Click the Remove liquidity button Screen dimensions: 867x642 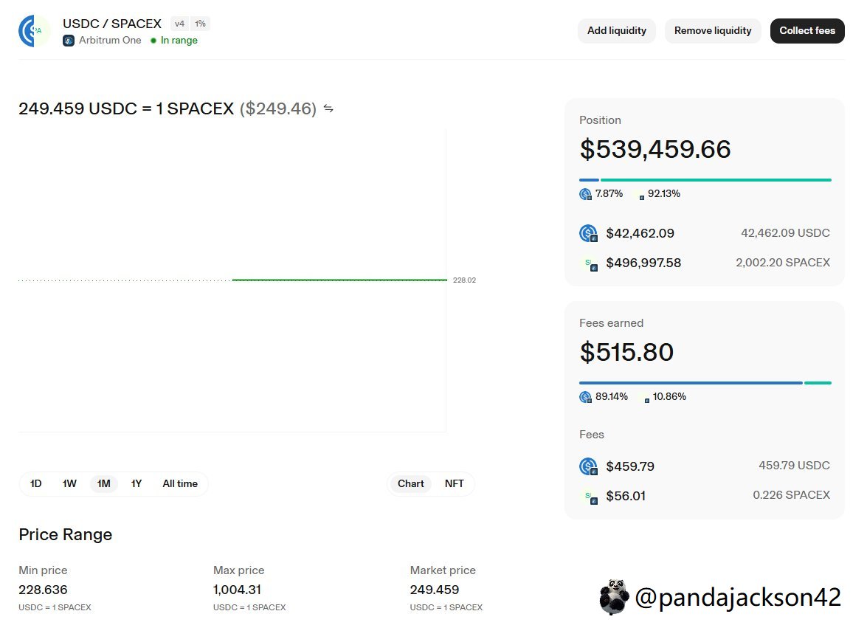pos(713,31)
